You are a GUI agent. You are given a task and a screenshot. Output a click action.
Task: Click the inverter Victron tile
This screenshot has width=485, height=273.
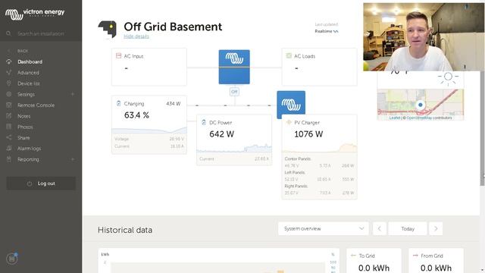234,67
